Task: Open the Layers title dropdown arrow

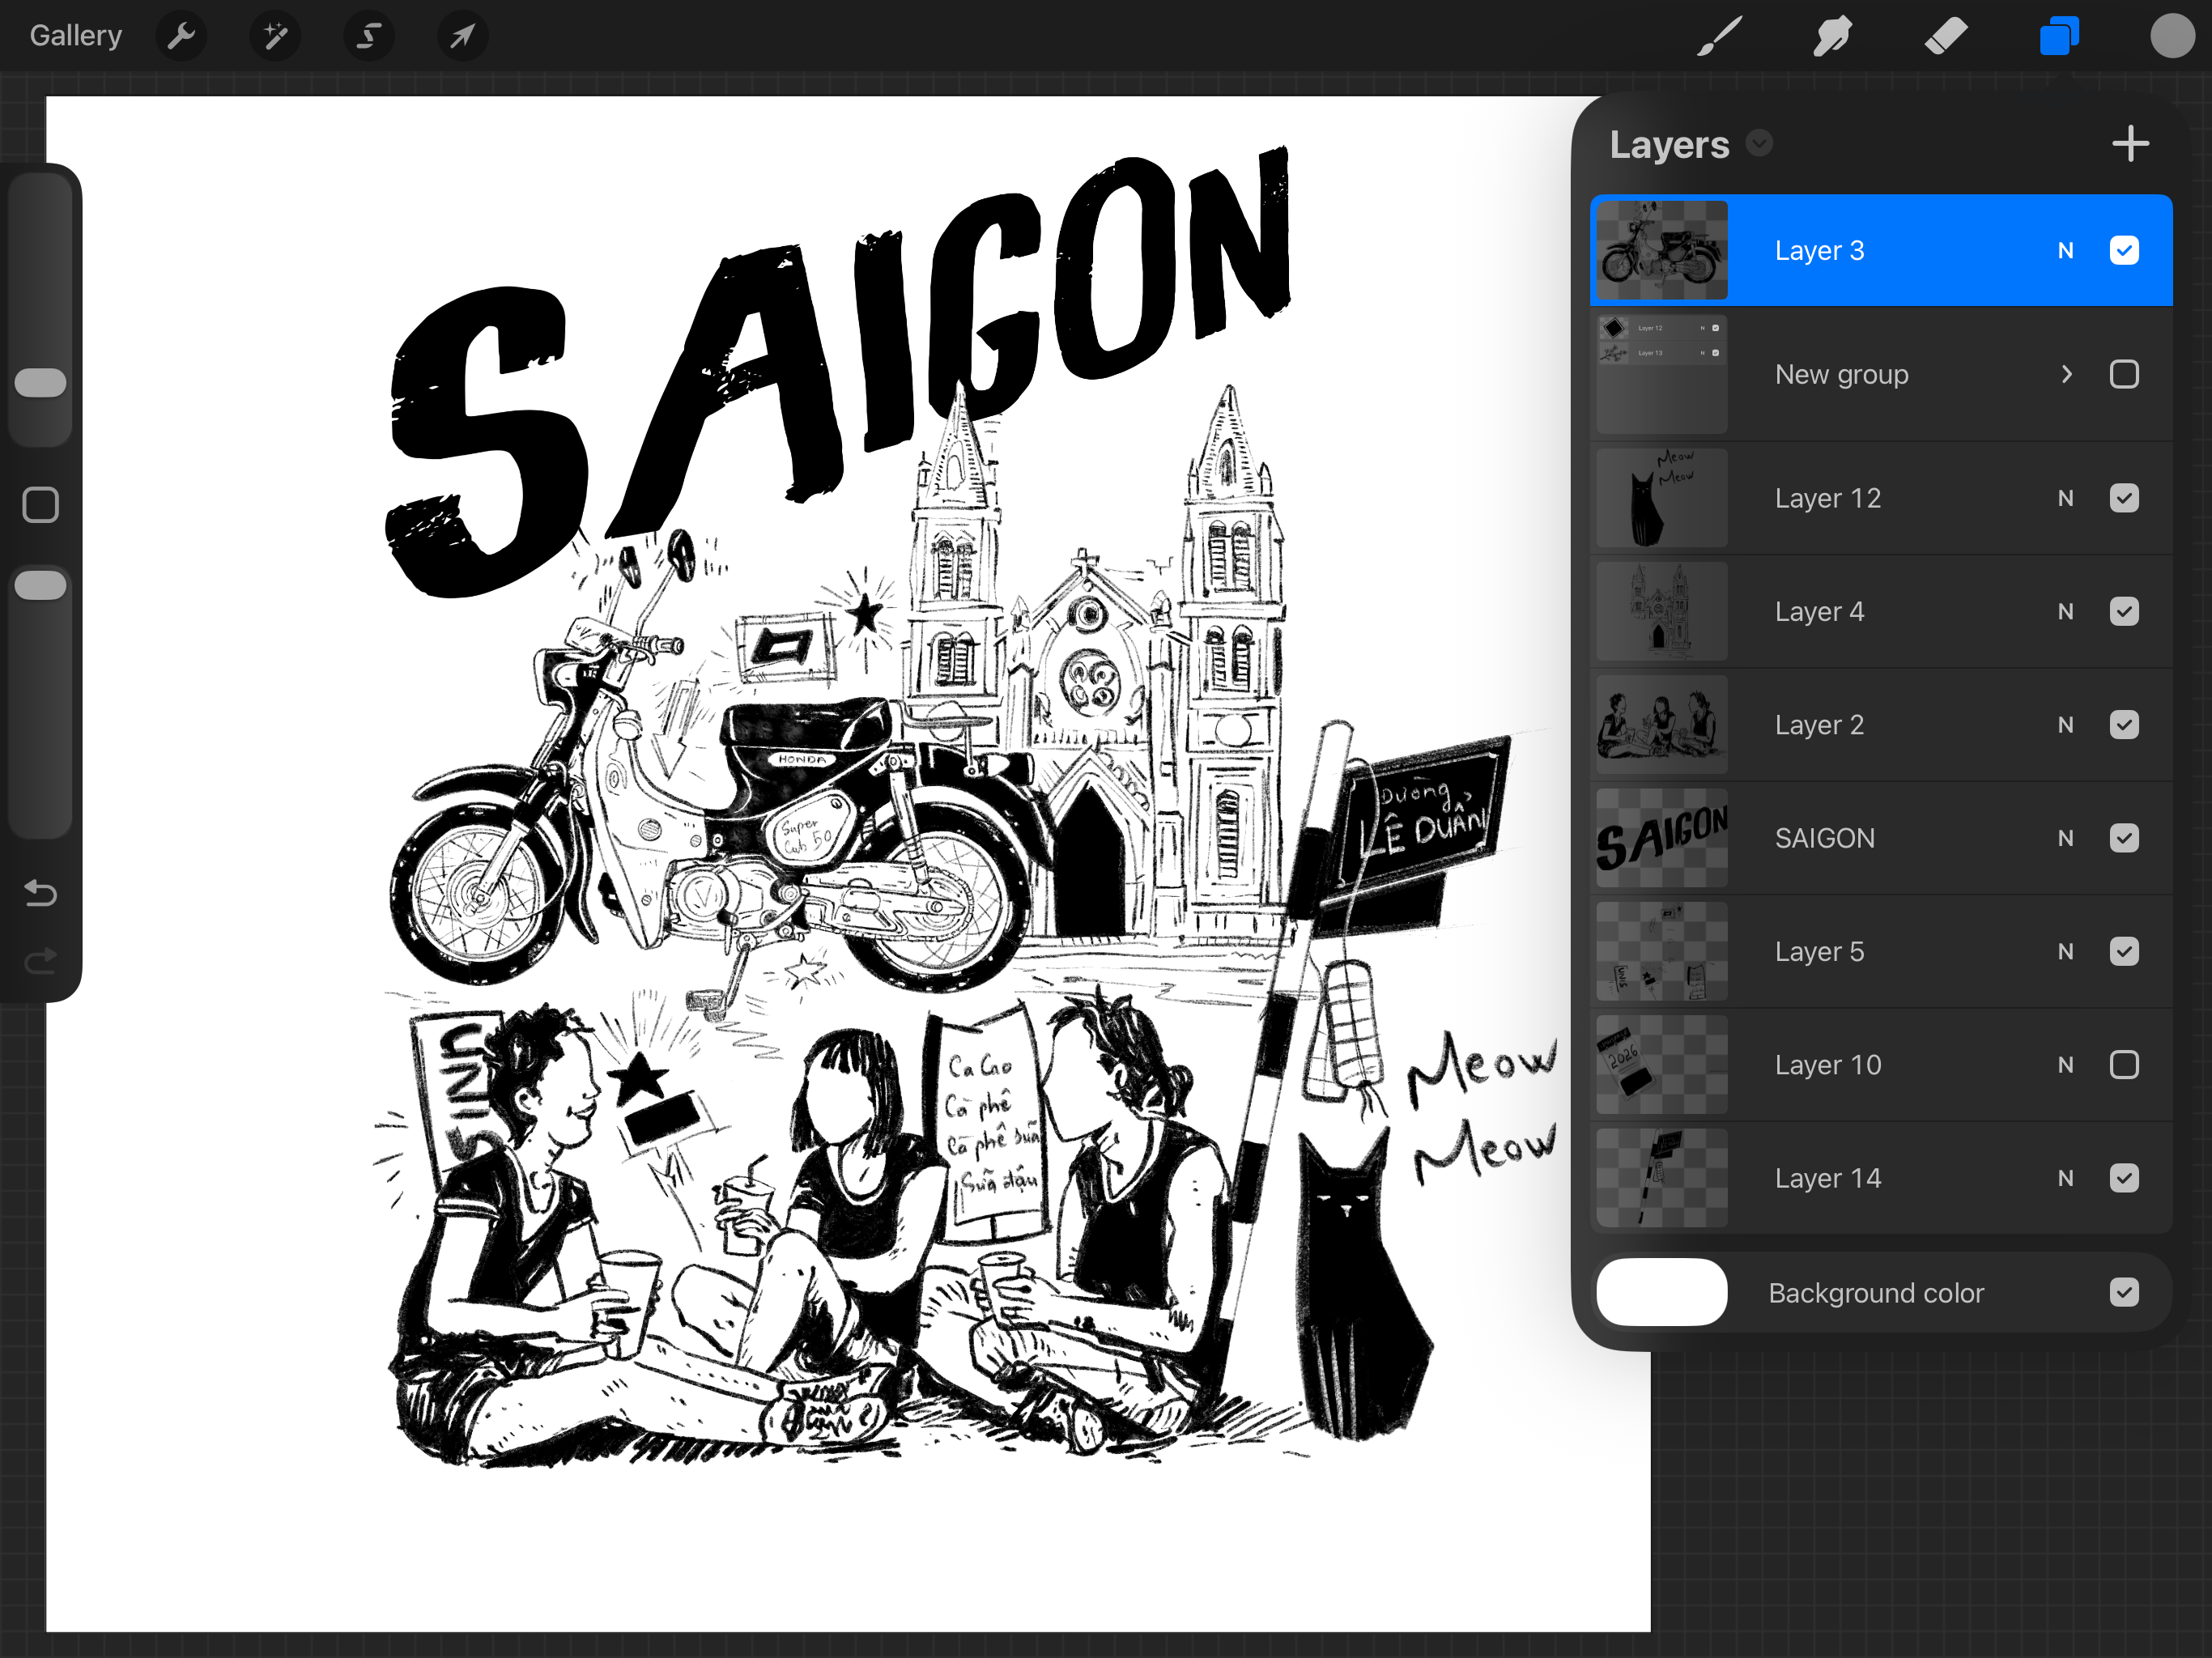Action: (1759, 144)
